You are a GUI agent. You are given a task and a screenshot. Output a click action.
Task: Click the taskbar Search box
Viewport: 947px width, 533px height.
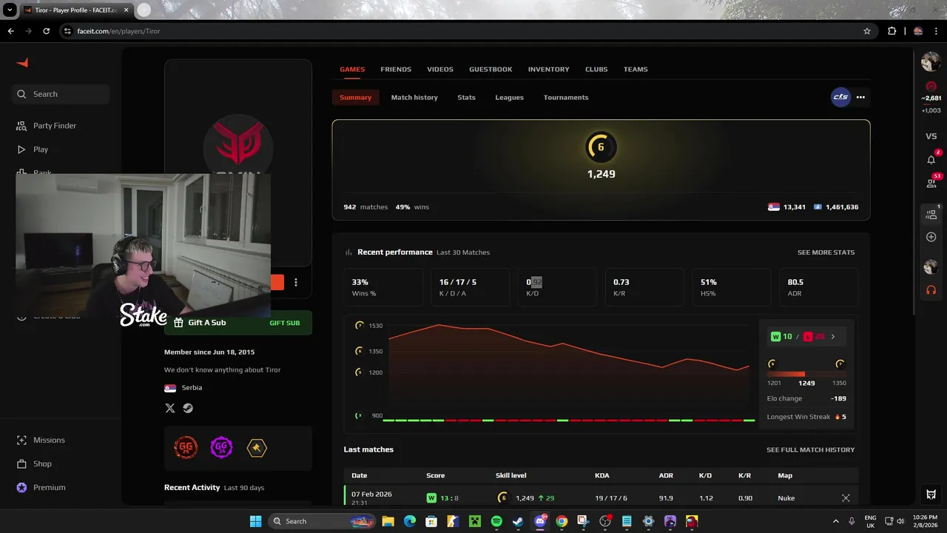point(323,521)
